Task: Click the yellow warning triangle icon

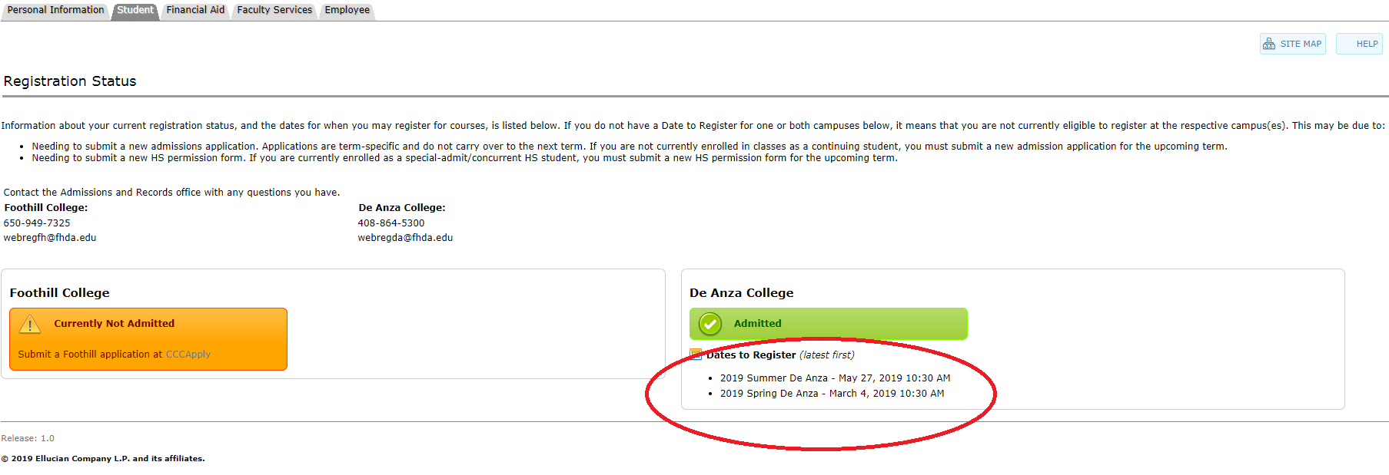Action: (30, 325)
